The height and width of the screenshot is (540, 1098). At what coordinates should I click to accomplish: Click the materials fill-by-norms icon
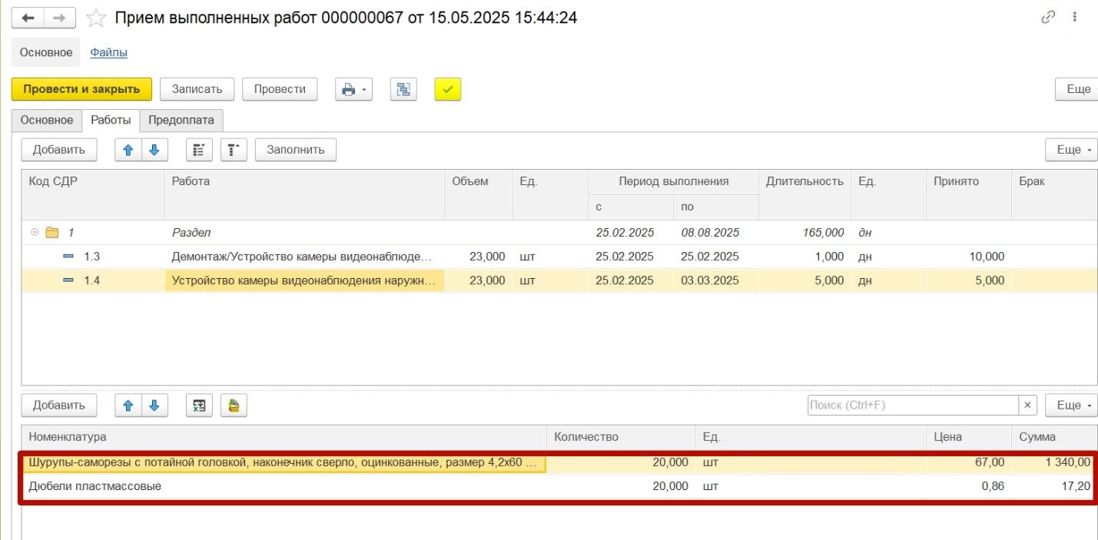coord(200,406)
